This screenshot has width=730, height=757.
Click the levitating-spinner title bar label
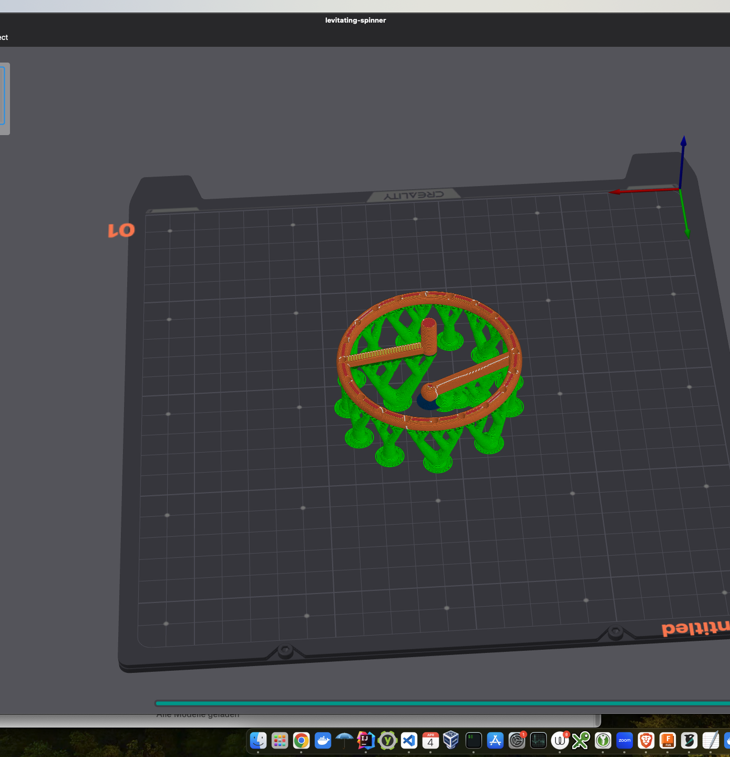[x=355, y=21]
